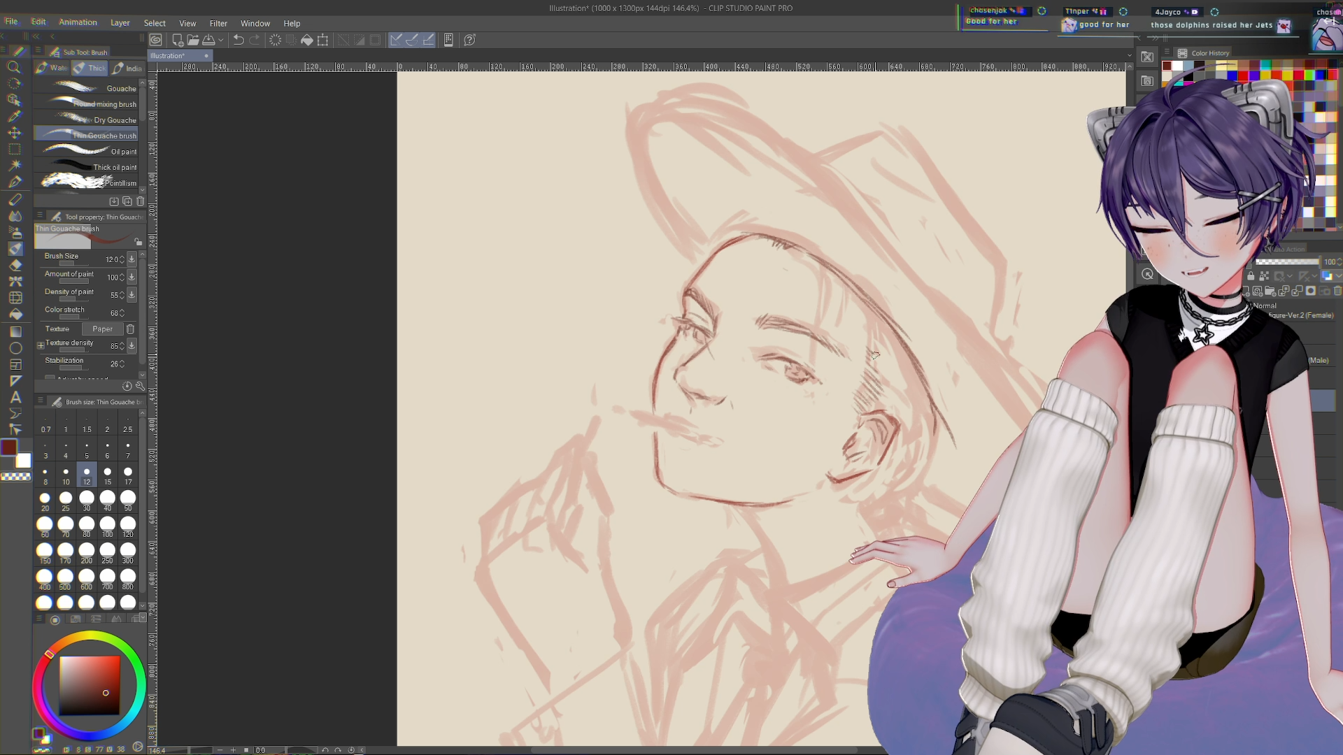Expand Texture density options plus box
This screenshot has width=1343, height=755.
[41, 345]
